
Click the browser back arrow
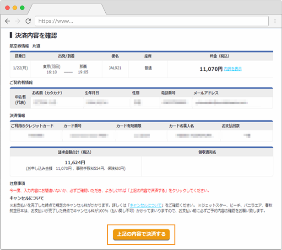[x=7, y=21]
